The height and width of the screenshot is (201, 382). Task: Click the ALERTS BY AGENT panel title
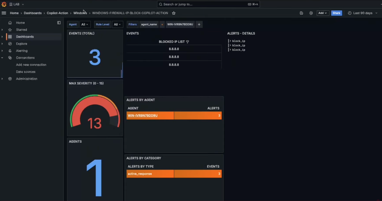[x=141, y=100]
